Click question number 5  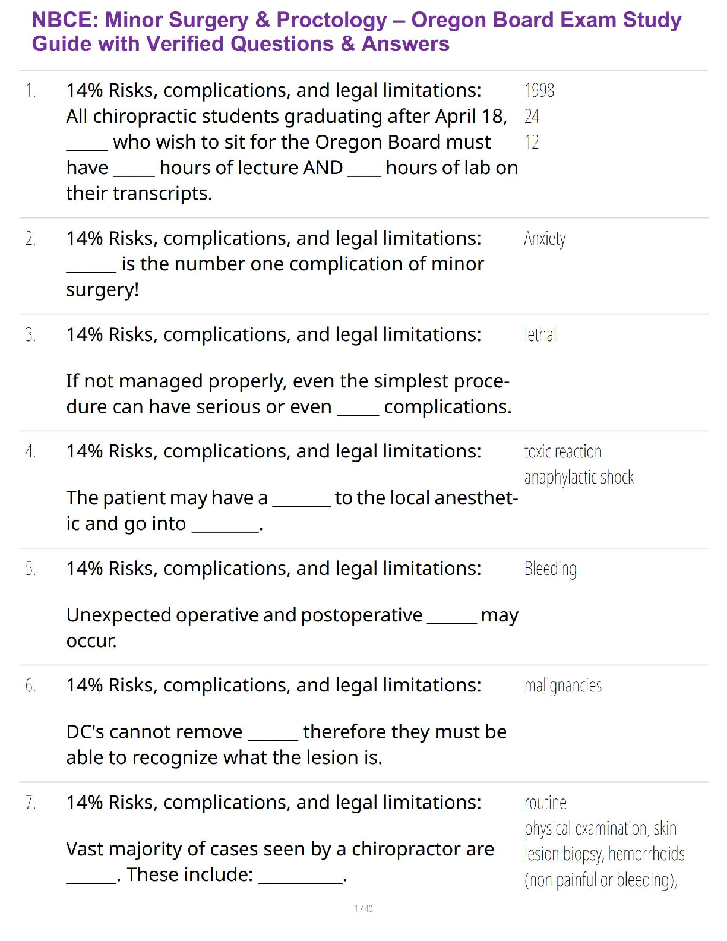(31, 569)
